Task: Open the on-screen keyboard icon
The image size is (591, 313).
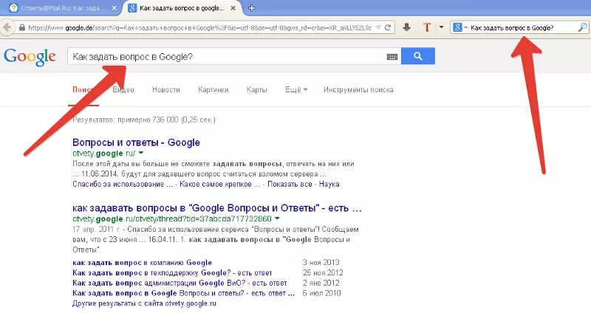Action: 392,57
